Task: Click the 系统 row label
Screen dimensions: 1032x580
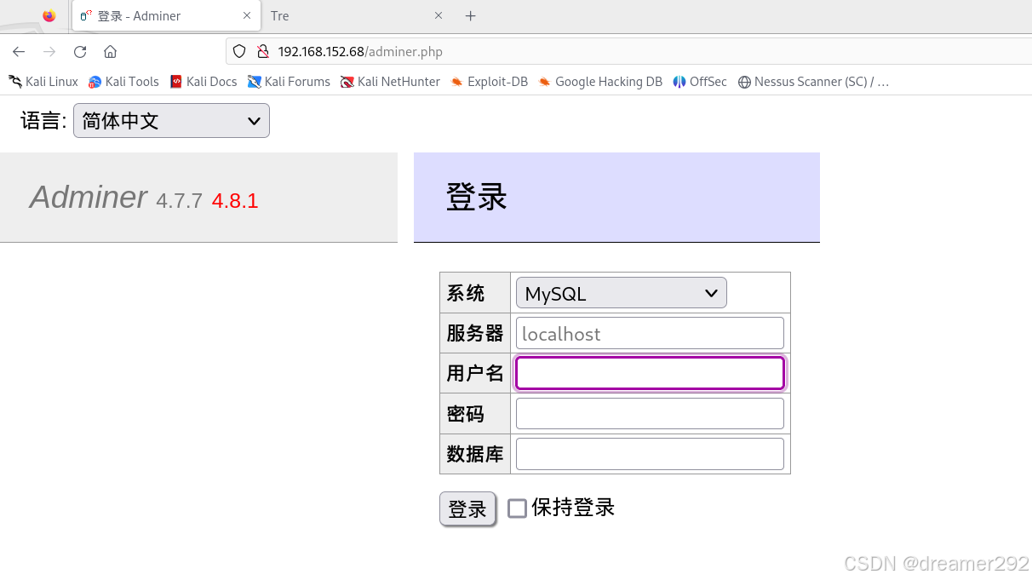Action: click(x=466, y=293)
